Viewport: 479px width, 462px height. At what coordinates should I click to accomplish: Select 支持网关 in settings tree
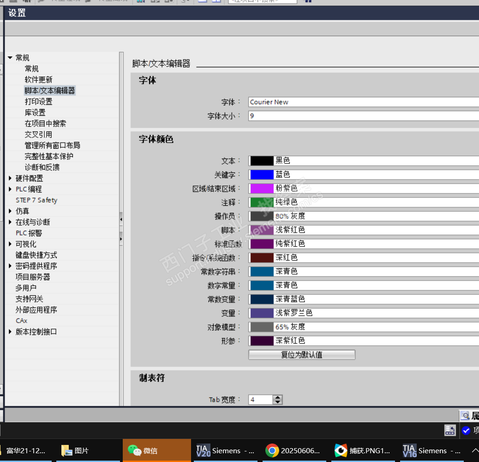[30, 299]
